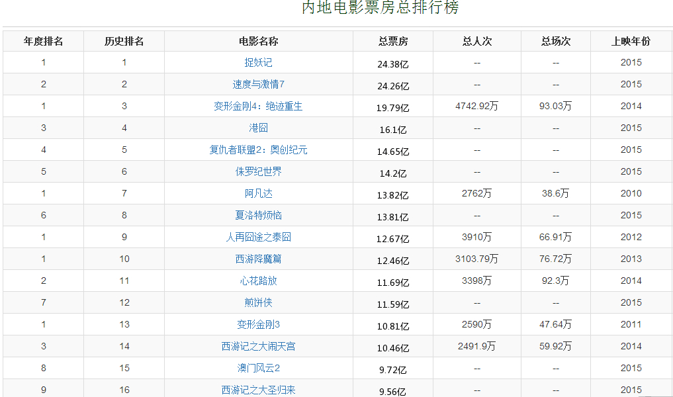
Task: Click the 人再囧途之泰囧 link
Action: point(258,238)
